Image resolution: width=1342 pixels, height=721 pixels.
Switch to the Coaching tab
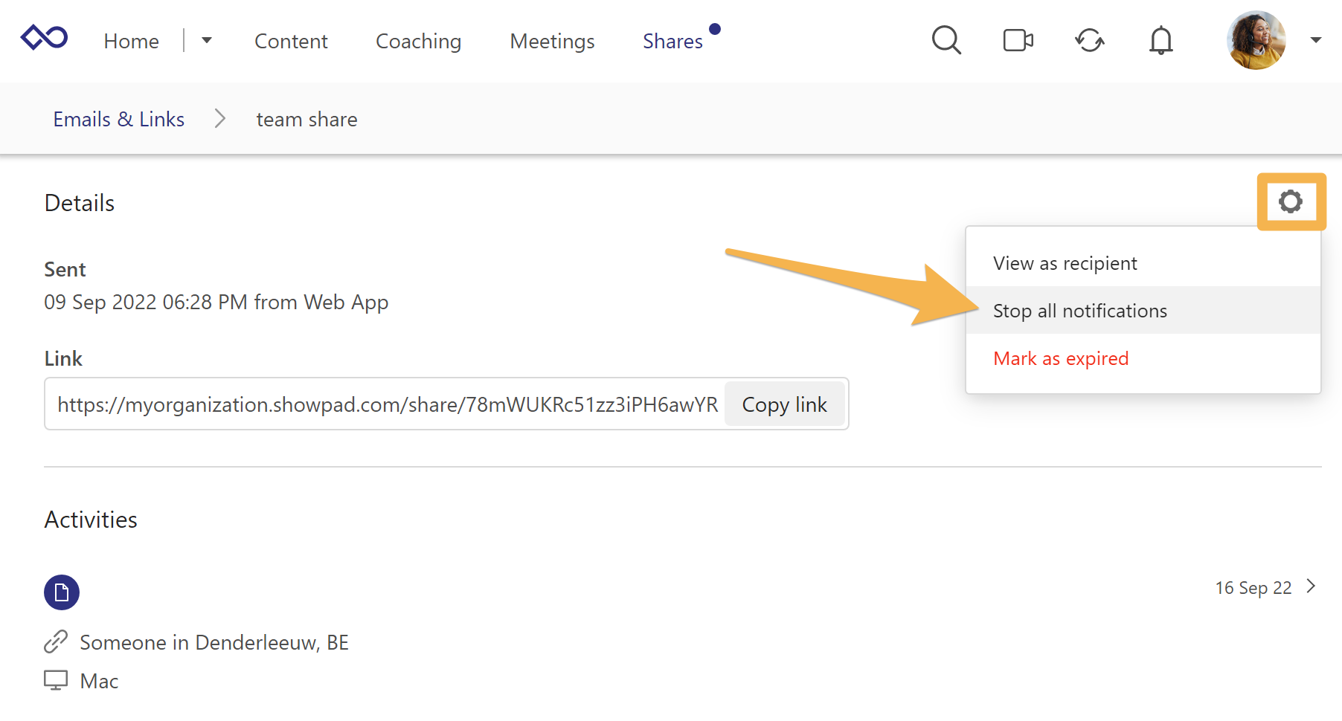[x=418, y=41]
